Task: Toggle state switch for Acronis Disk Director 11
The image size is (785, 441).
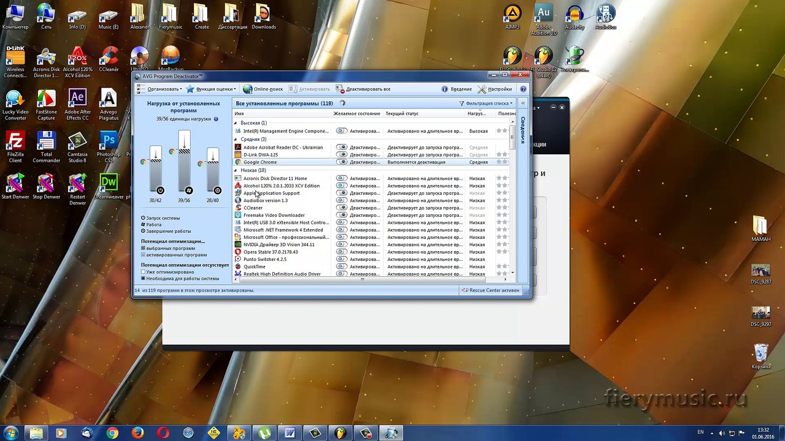Action: (x=342, y=178)
